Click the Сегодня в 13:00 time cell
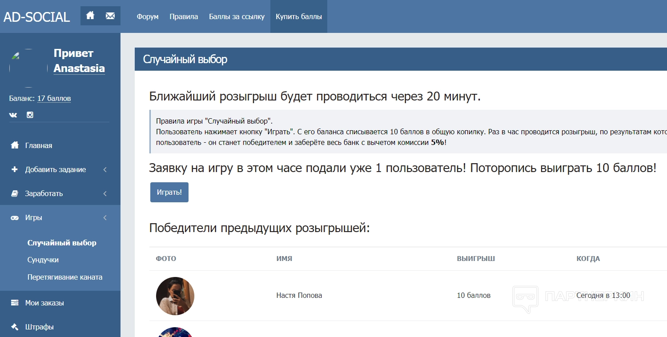The width and height of the screenshot is (667, 337). [x=603, y=295]
